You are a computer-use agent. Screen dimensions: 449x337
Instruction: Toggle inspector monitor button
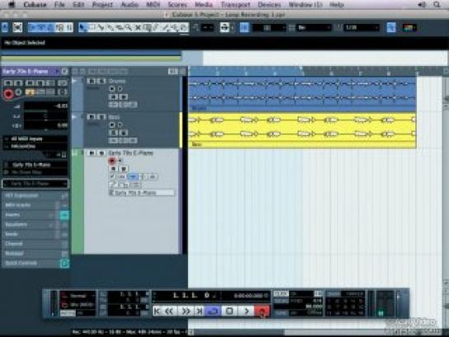[x=19, y=92]
